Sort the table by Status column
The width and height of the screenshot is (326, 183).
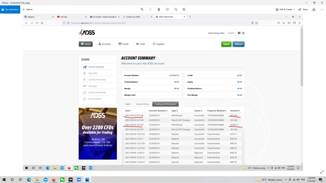tap(198, 111)
